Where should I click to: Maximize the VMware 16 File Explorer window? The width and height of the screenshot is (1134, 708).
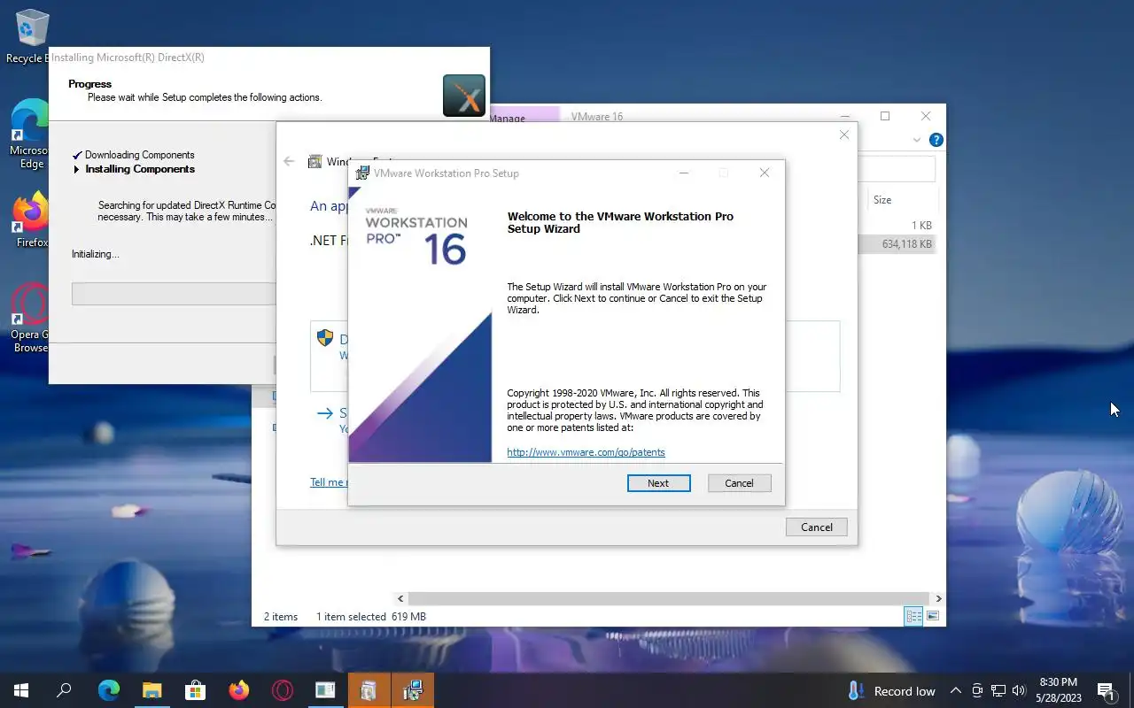click(884, 116)
